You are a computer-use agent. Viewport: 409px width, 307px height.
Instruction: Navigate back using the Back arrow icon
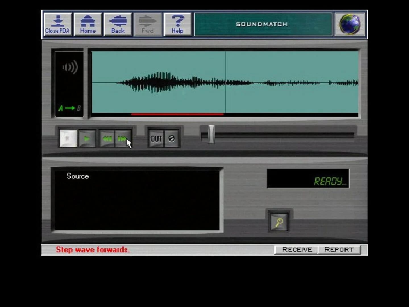pos(118,24)
